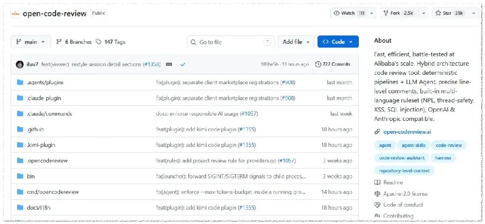The height and width of the screenshot is (224, 485).
Task: Select the code-review topic tag
Action: tap(449, 145)
